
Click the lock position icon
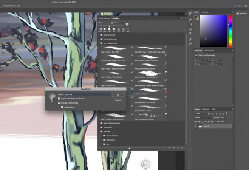click(206, 122)
